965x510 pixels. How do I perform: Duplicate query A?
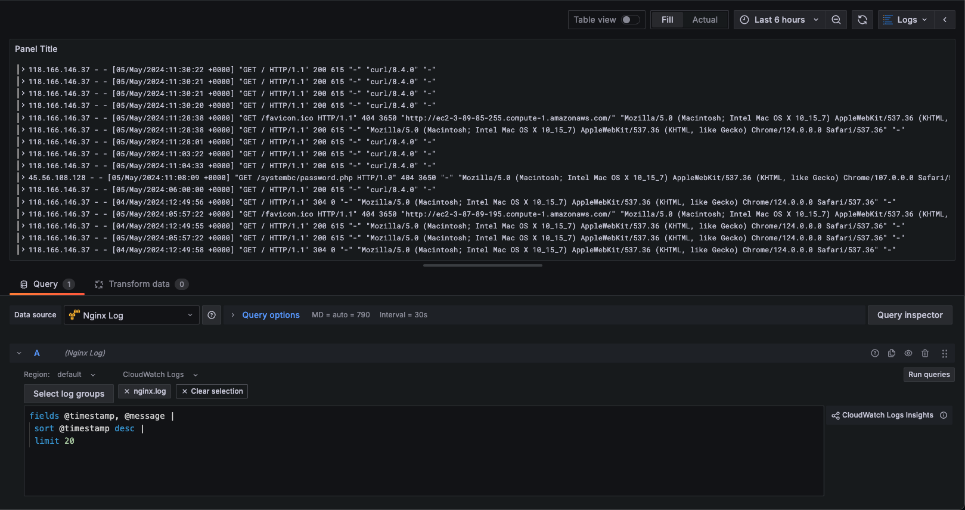coord(892,353)
